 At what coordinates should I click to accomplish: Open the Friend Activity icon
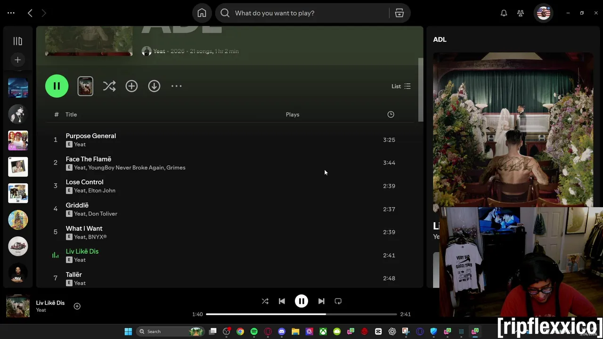pyautogui.click(x=521, y=13)
